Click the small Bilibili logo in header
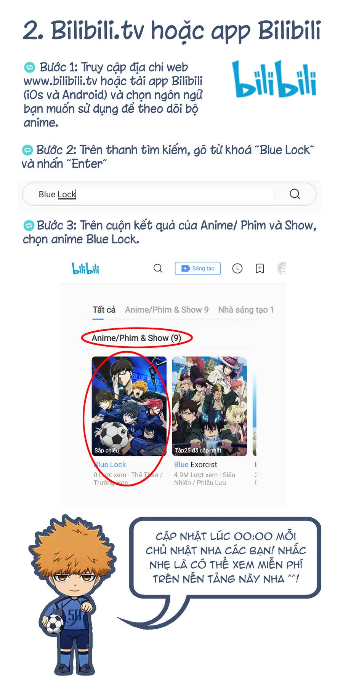The width and height of the screenshot is (343, 699). [86, 269]
